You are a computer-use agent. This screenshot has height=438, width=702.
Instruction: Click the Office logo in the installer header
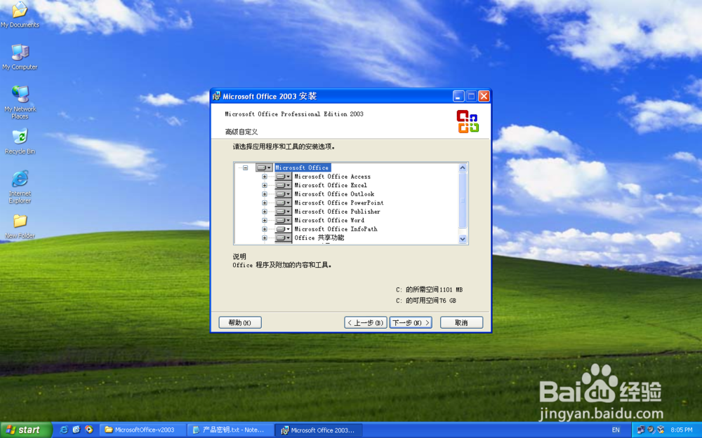click(x=468, y=121)
